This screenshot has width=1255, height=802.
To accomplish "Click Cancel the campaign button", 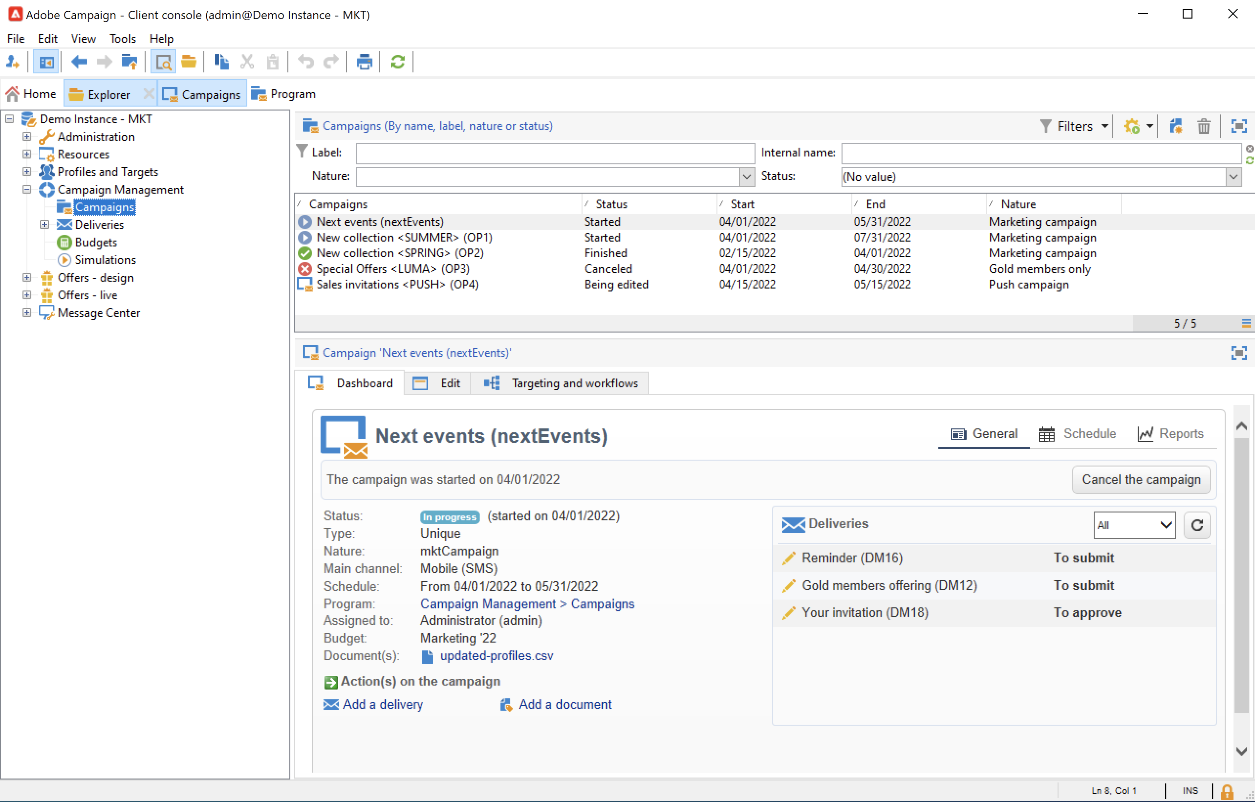I will pyautogui.click(x=1140, y=479).
